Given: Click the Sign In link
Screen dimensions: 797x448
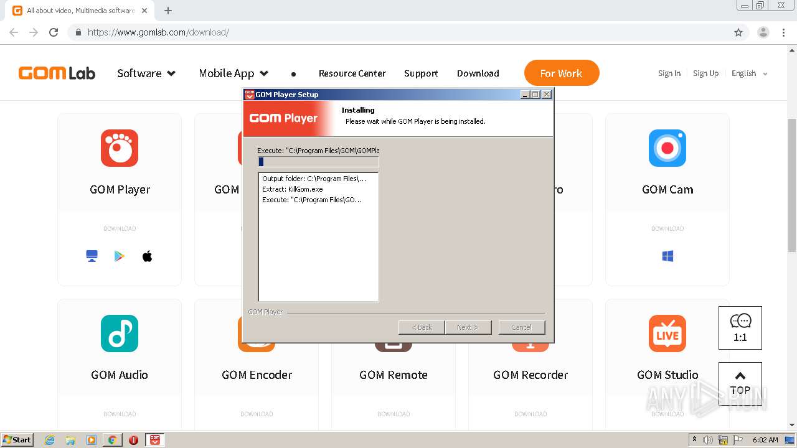Looking at the screenshot, I should pyautogui.click(x=669, y=73).
